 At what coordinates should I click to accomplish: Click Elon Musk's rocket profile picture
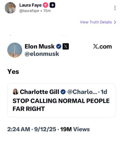point(15,50)
